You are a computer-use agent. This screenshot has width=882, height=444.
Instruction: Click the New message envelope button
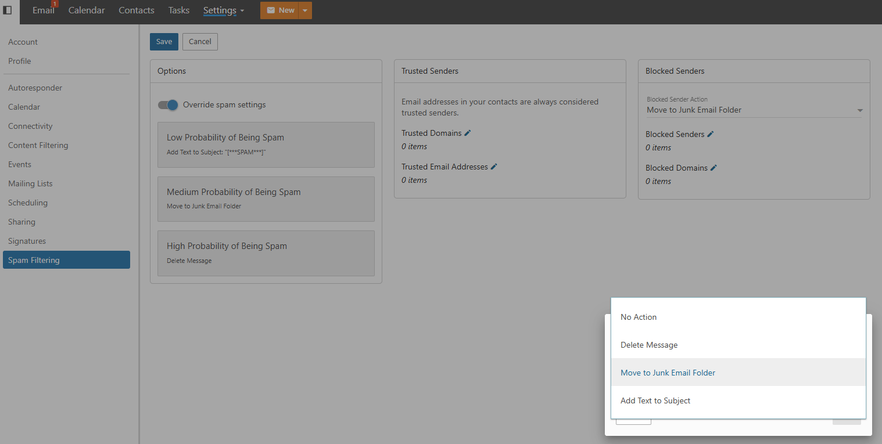279,10
